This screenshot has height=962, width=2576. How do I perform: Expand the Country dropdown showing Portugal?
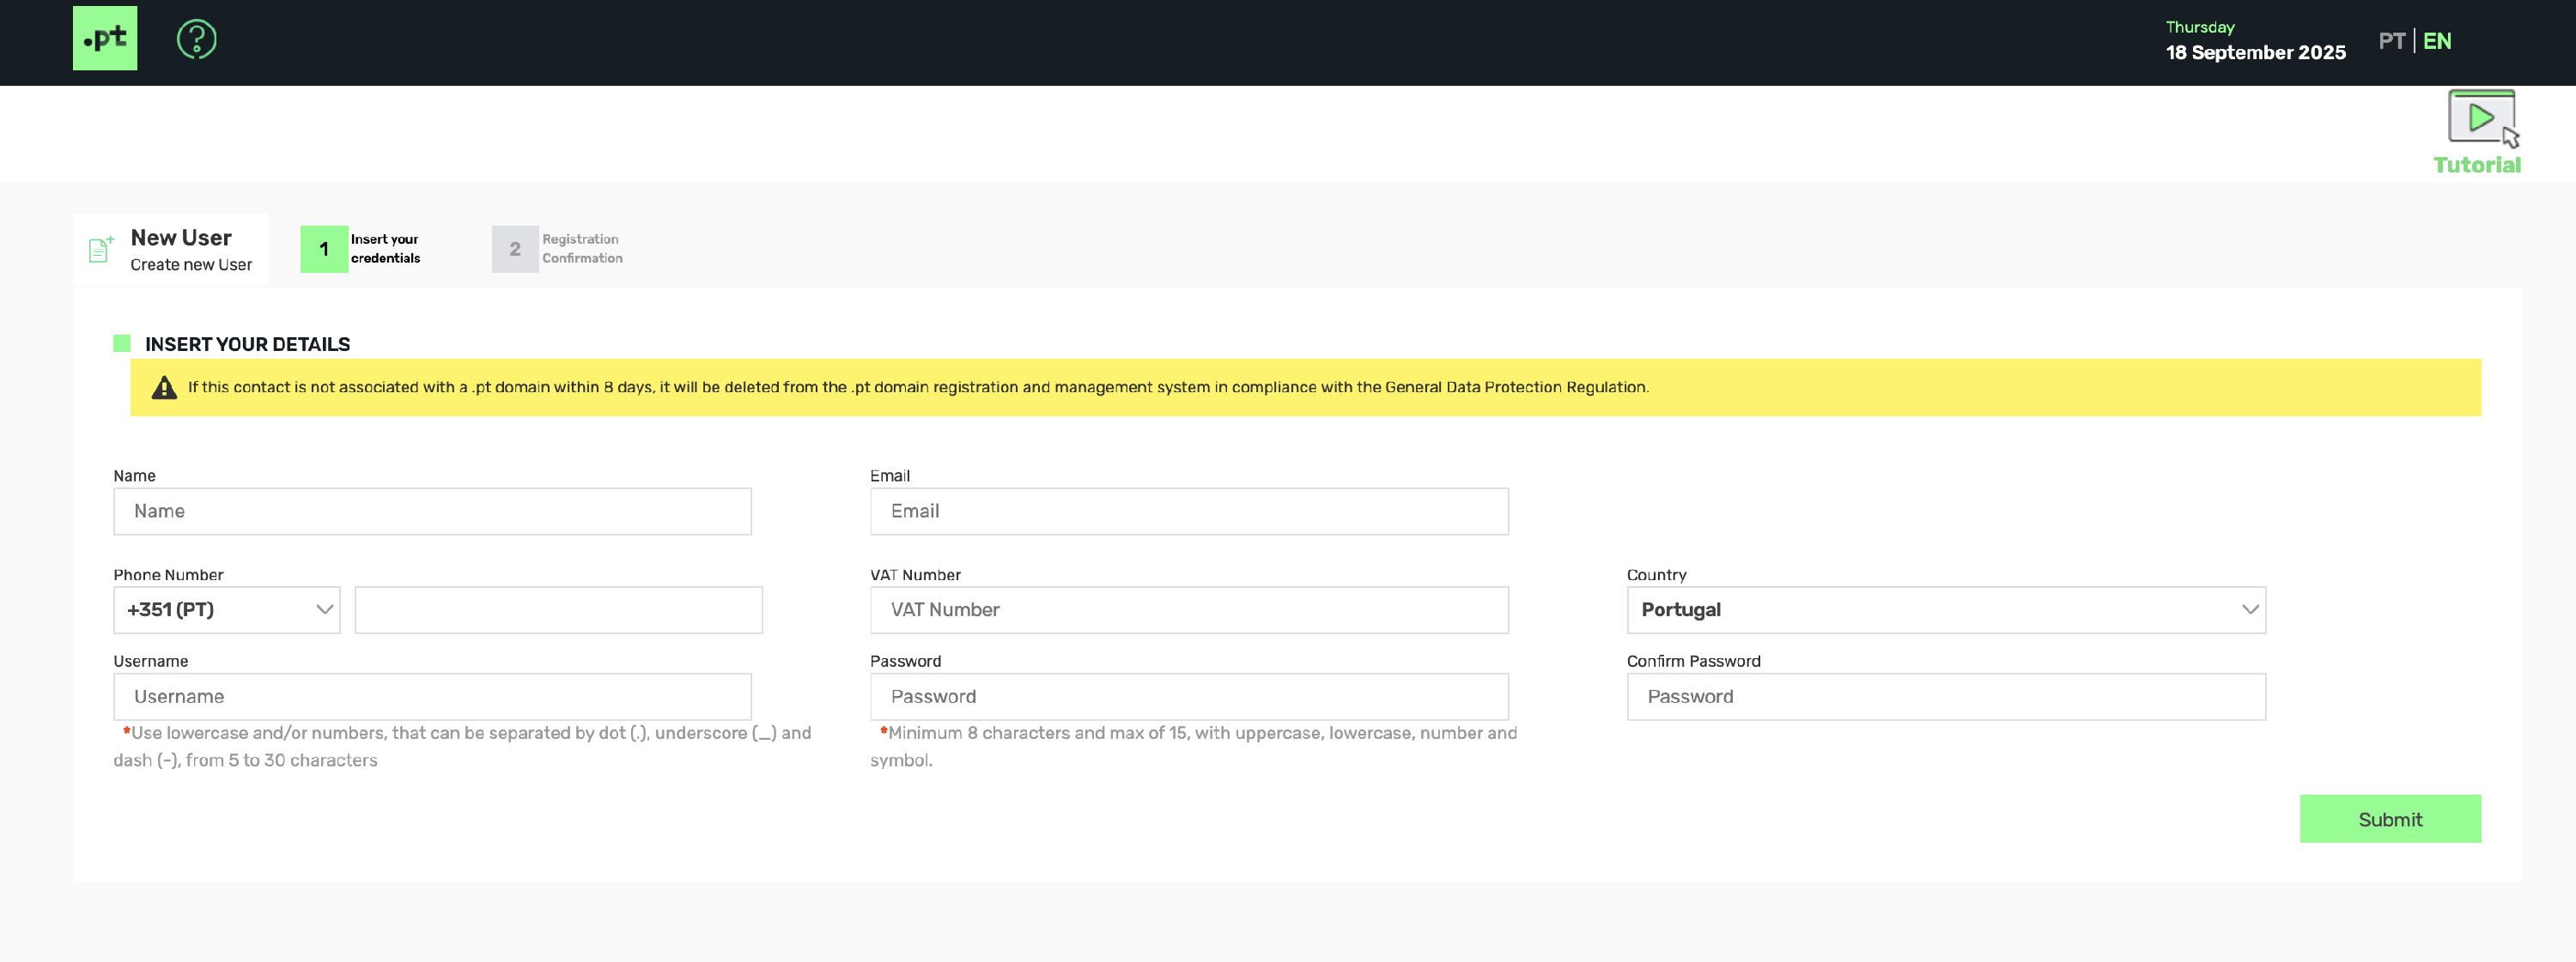1945,609
